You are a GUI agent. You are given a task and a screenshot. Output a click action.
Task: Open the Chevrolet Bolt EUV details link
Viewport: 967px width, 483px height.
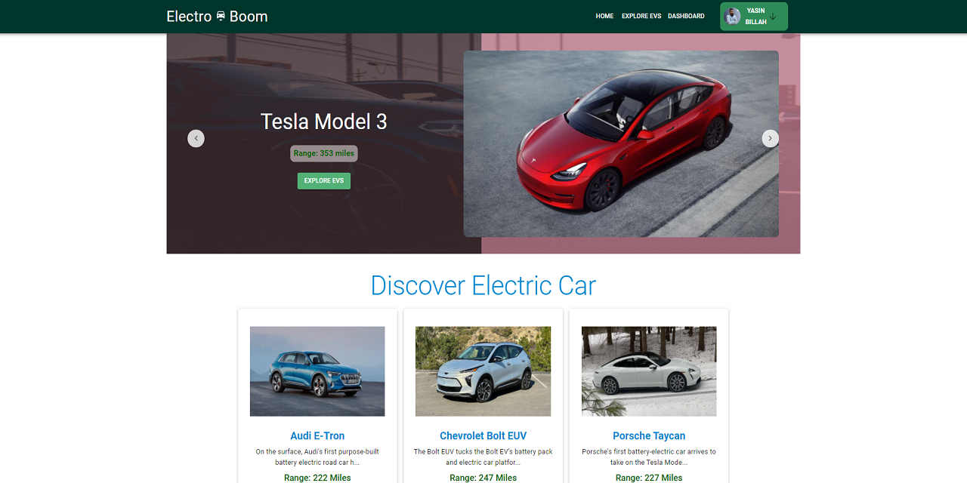[483, 435]
